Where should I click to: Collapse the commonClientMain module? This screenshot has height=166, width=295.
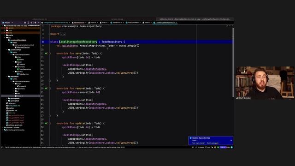click(7, 40)
